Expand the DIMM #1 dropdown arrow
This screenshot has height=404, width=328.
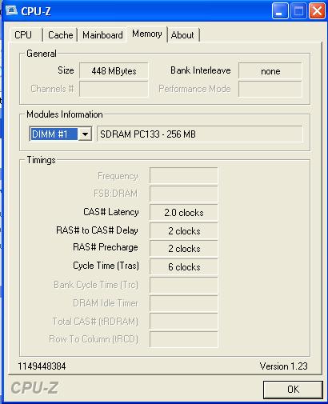pyautogui.click(x=85, y=134)
